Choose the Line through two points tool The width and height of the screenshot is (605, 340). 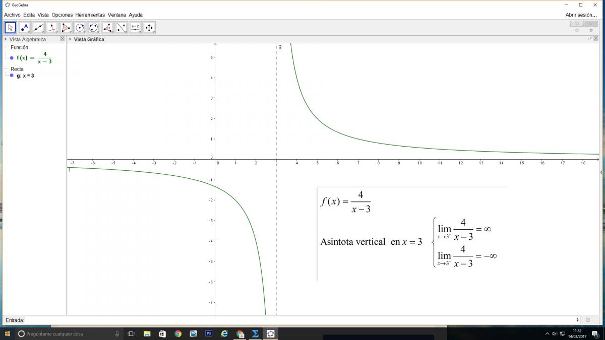(38, 28)
